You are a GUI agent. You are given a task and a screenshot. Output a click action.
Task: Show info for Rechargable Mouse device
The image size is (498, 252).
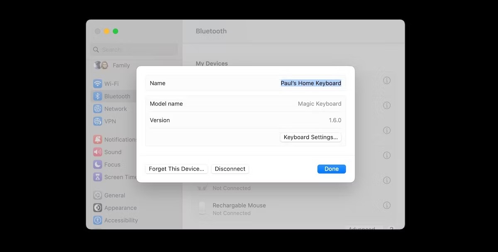pyautogui.click(x=387, y=205)
